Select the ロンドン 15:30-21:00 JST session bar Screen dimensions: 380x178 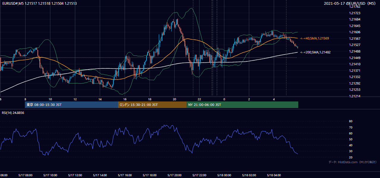click(152, 105)
